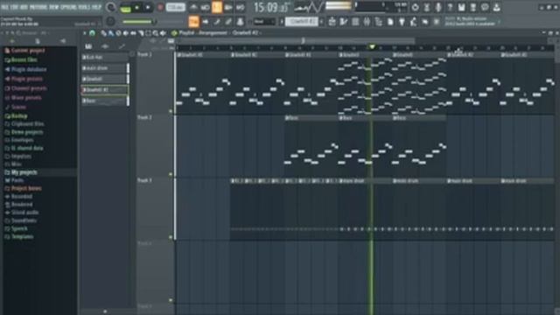Click the speaker icon in browser header
Screen dimensions: 560x315
(63, 41)
